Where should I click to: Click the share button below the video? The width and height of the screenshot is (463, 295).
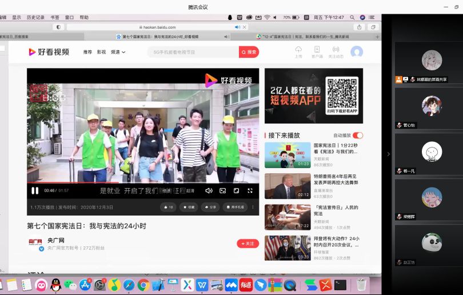tap(210, 207)
